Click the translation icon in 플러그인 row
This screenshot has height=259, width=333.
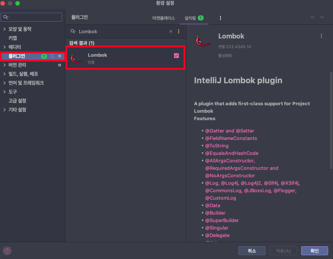[x=52, y=56]
